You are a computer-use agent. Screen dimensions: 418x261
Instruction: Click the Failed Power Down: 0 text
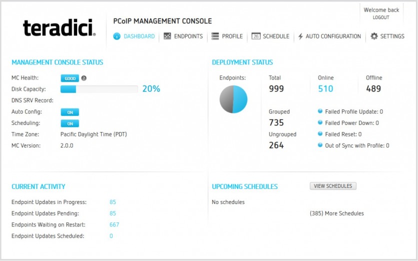[352, 123]
